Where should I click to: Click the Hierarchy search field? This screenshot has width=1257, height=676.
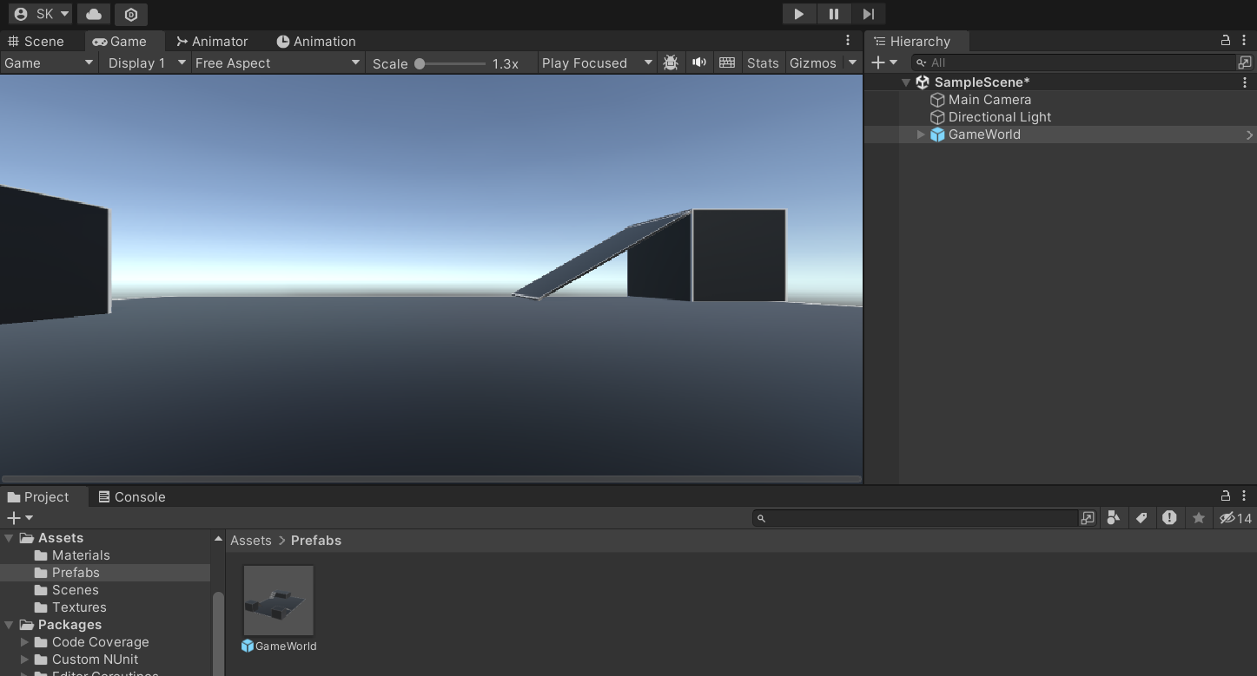point(1074,62)
